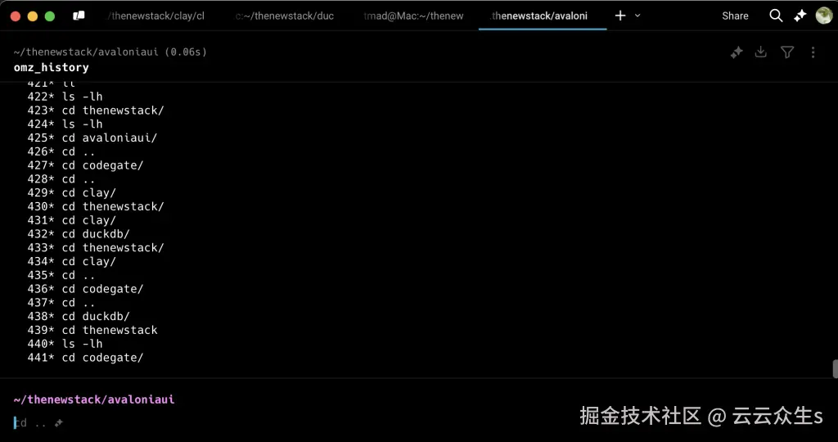The width and height of the screenshot is (838, 442).
Task: Open the tab panel icon beside window controls
Action: [79, 16]
